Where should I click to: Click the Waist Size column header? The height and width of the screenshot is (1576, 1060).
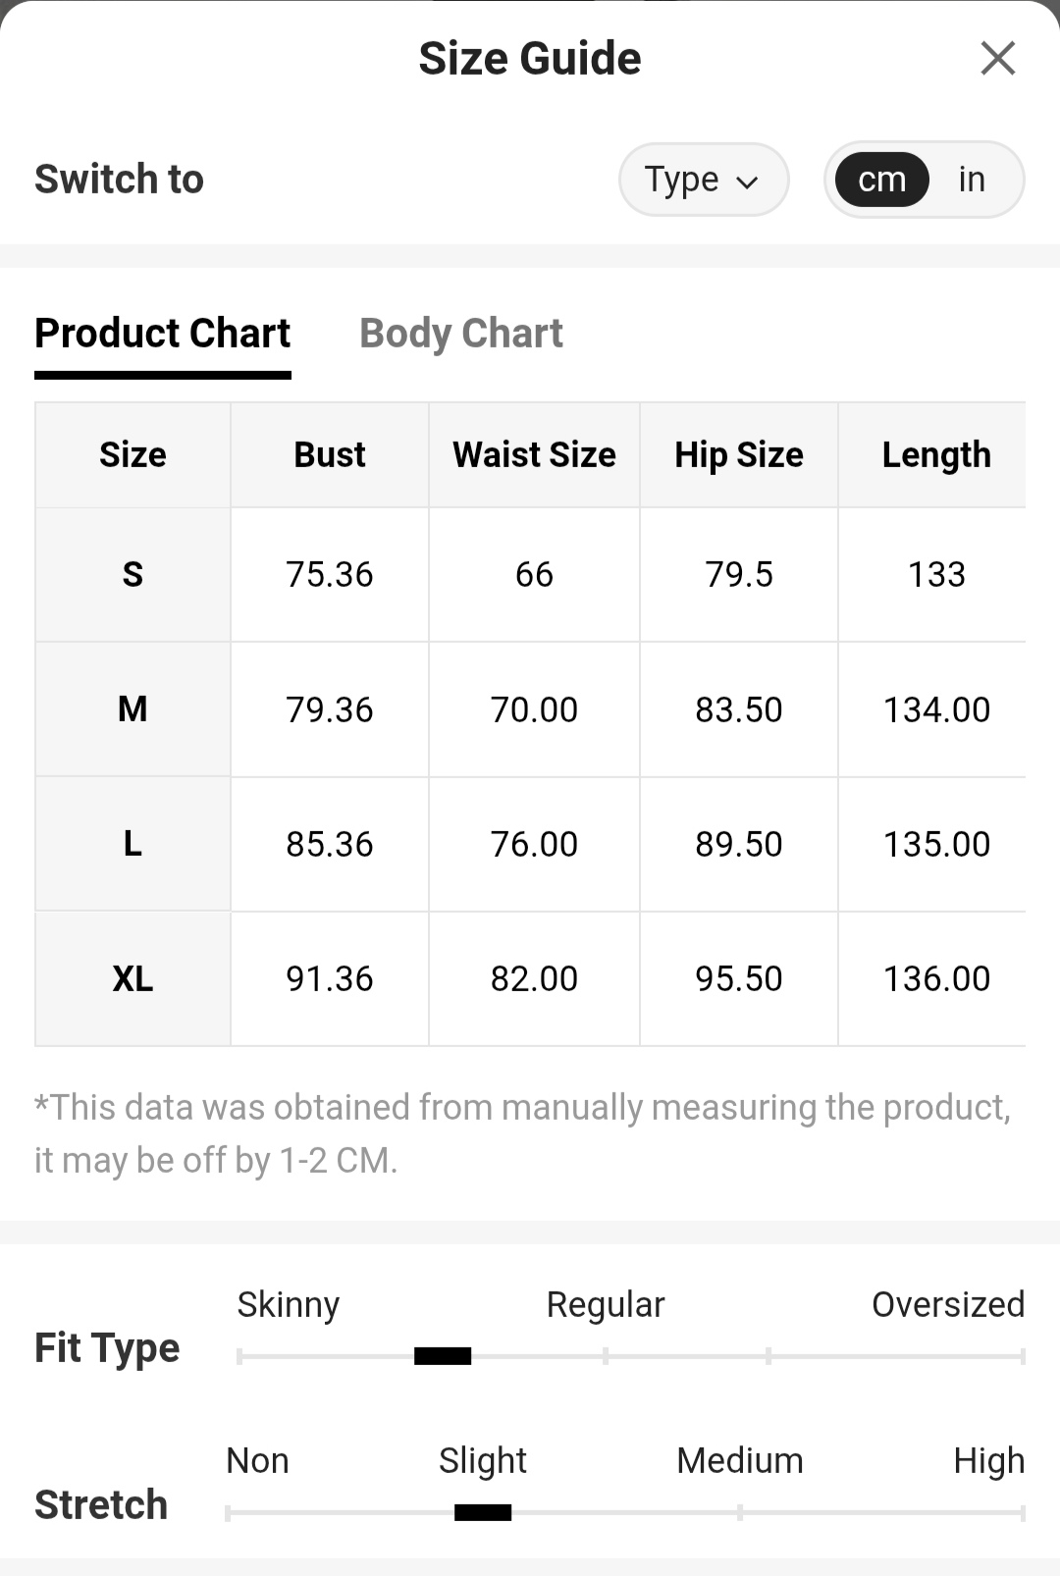(534, 455)
